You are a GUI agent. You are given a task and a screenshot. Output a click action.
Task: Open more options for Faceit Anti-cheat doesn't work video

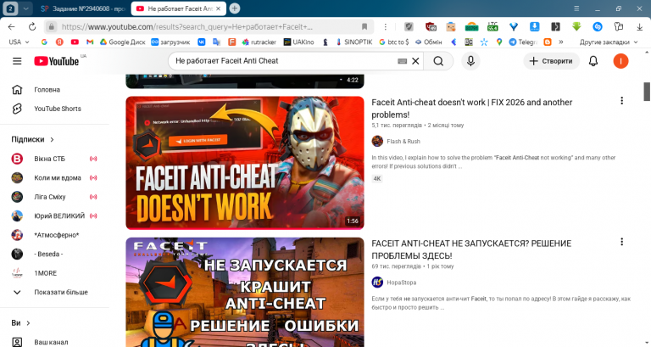[621, 101]
